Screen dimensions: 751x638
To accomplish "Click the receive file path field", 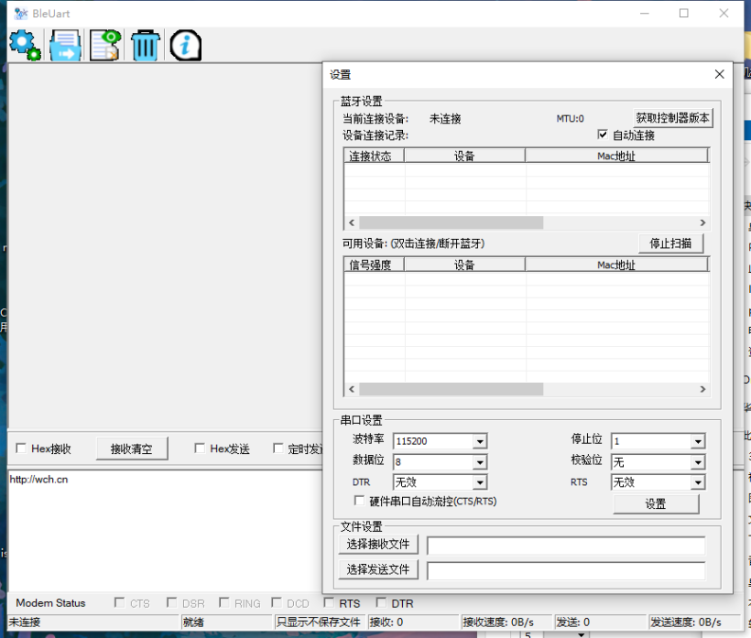I will [565, 545].
